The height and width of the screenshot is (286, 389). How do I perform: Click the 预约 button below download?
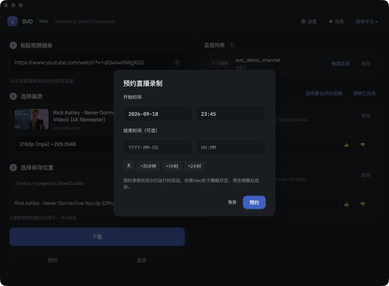(53, 260)
